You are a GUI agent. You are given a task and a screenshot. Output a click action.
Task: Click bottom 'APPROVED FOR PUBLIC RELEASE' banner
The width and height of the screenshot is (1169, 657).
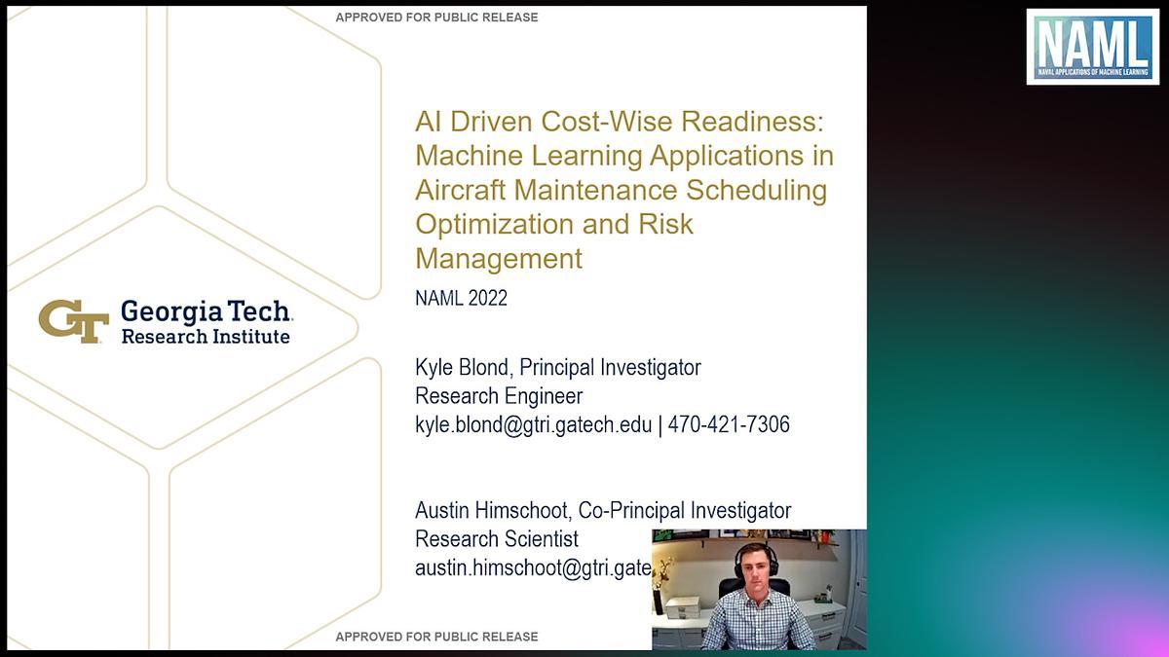tap(436, 637)
